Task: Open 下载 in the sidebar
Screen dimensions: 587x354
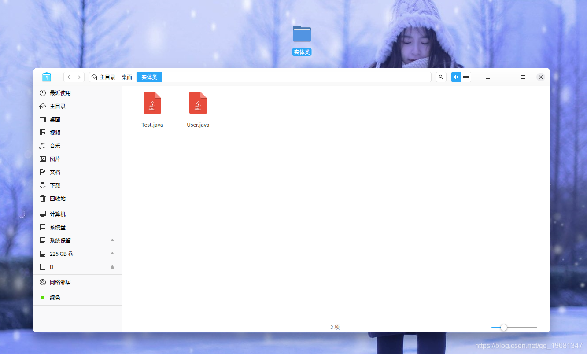Action: (x=78, y=185)
